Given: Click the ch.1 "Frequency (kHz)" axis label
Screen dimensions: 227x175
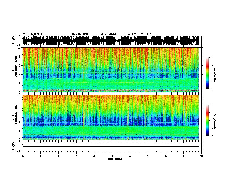Looking at the screenshot, I should coord(16,67).
